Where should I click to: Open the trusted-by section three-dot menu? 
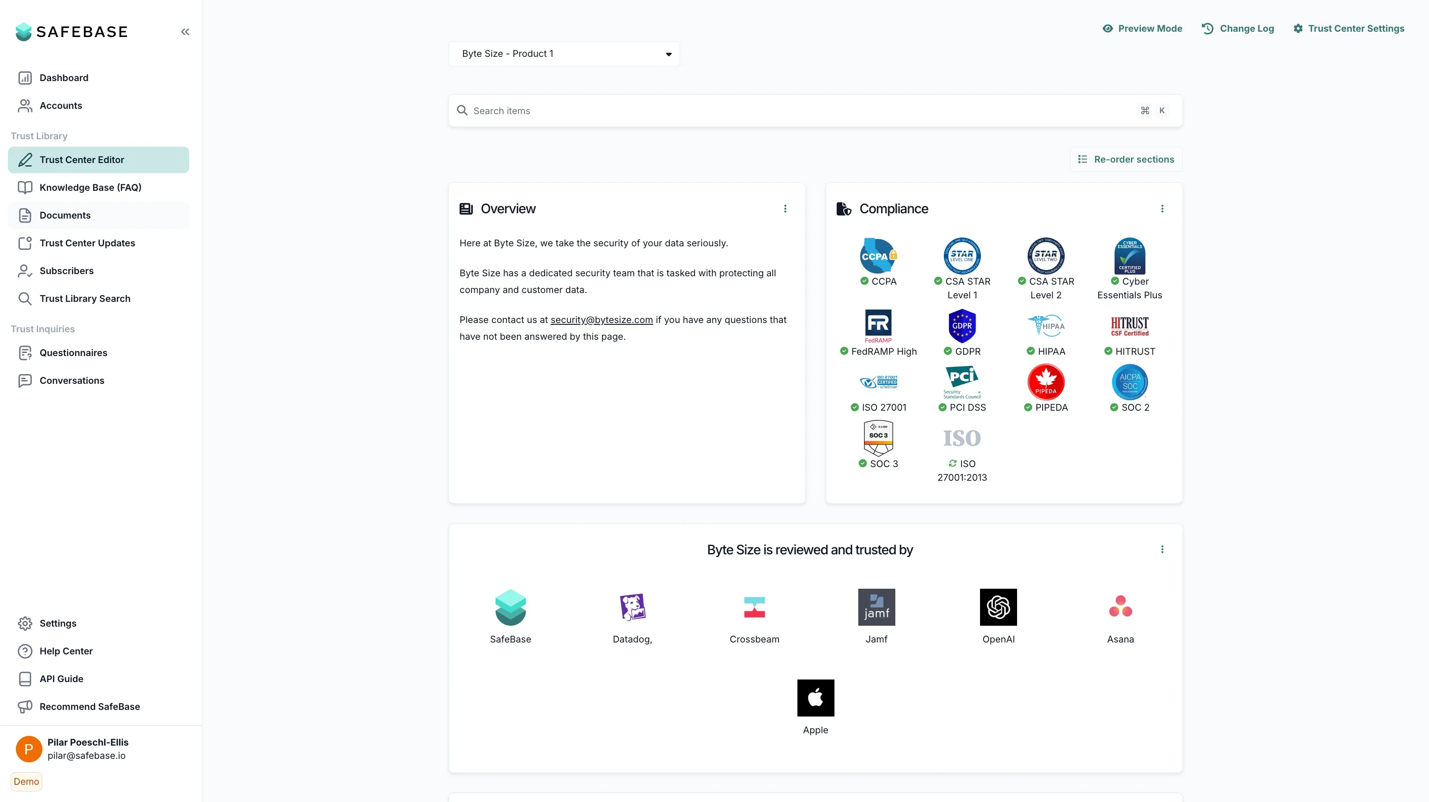[1162, 549]
